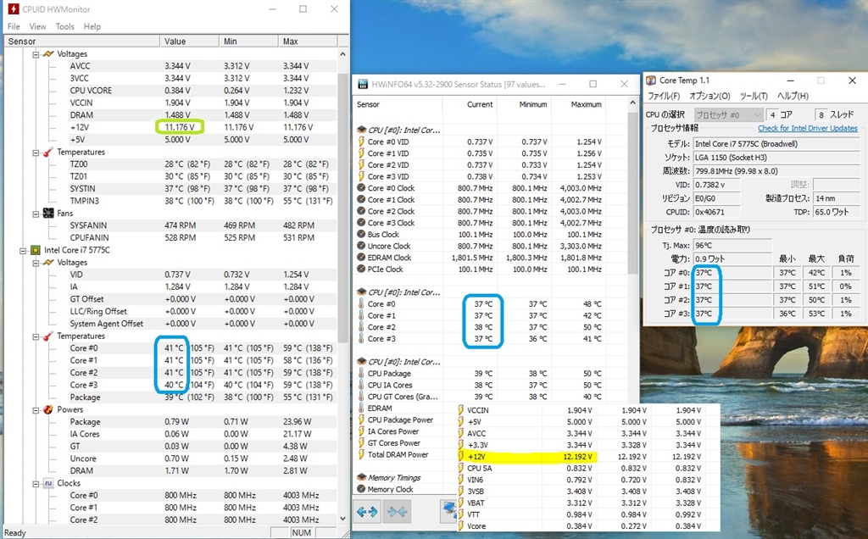Open the プロセッサ #0 CPU selection dropdown
The height and width of the screenshot is (539, 868).
pos(728,114)
